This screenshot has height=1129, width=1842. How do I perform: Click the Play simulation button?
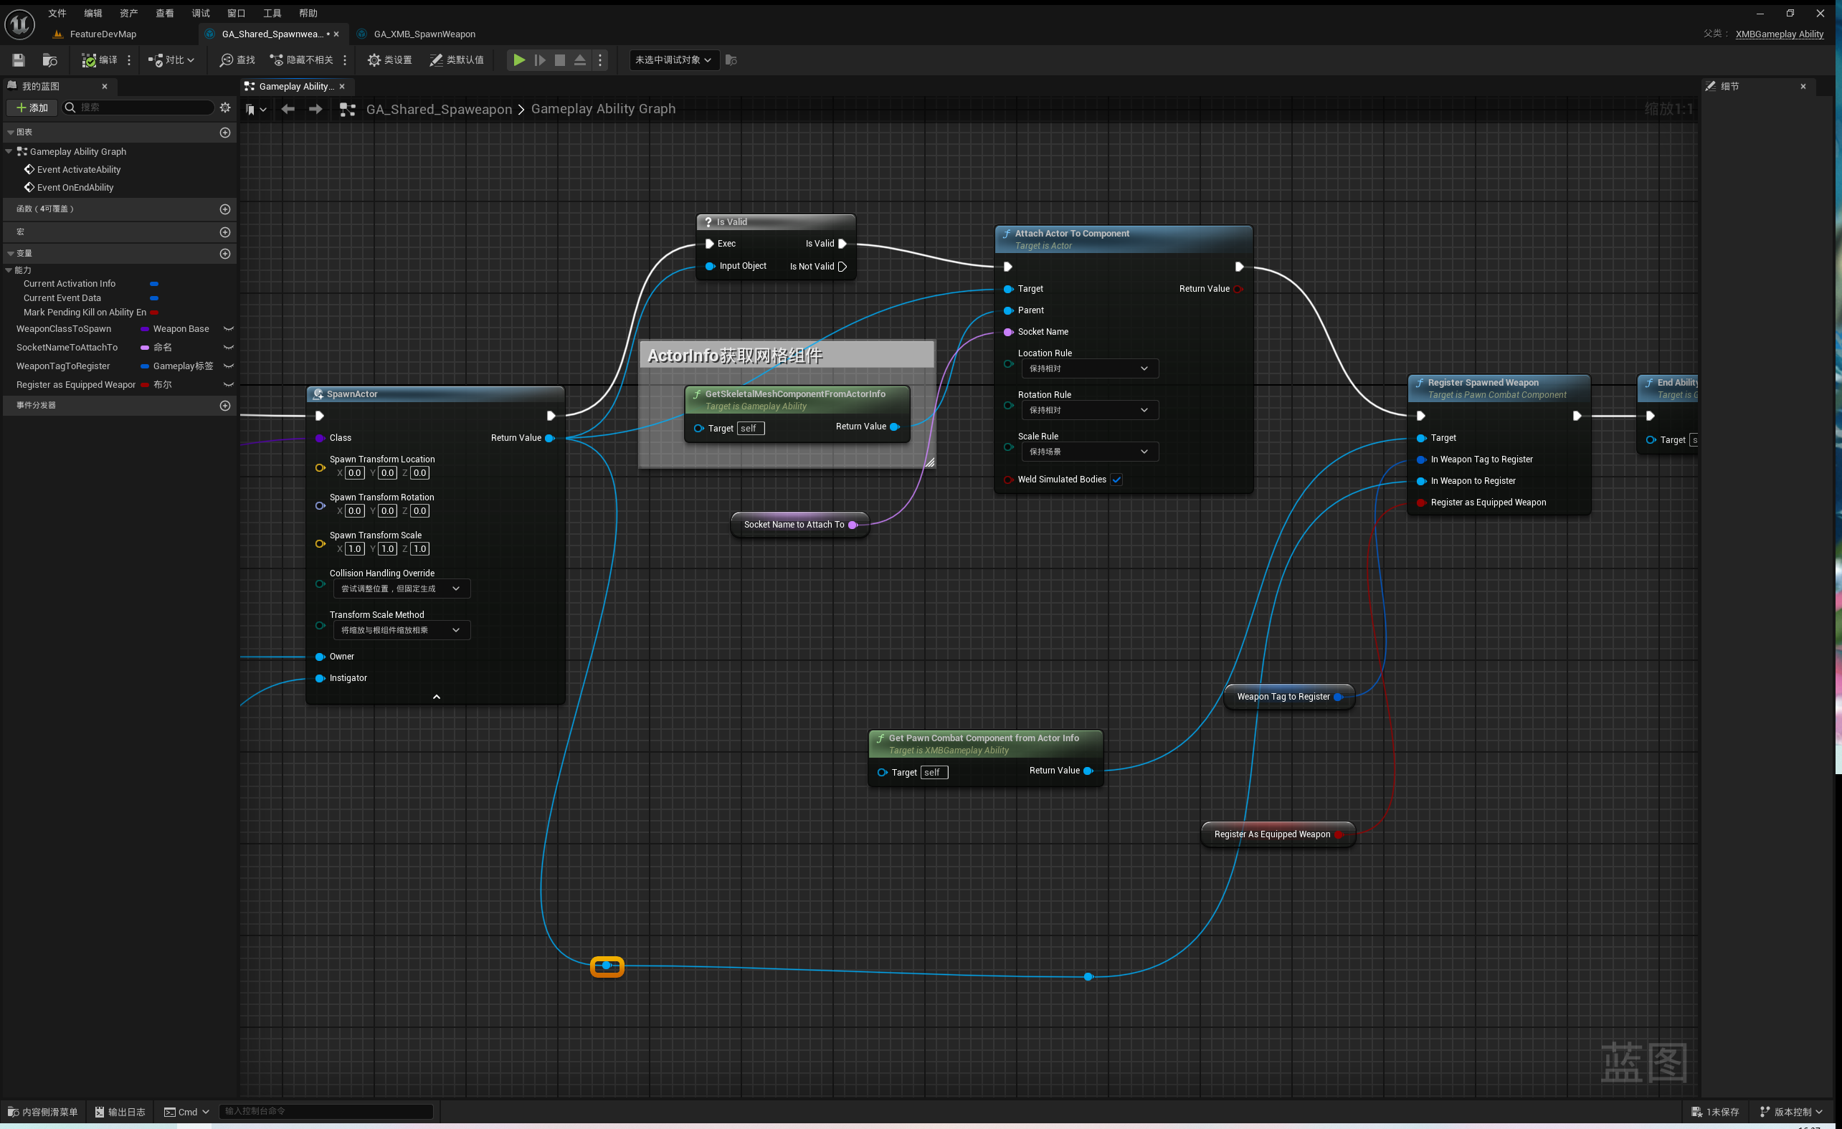pos(519,59)
